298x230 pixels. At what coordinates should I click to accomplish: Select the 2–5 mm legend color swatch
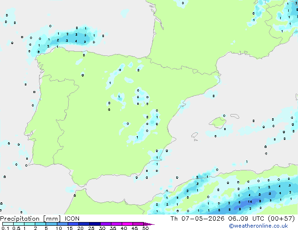(40, 224)
